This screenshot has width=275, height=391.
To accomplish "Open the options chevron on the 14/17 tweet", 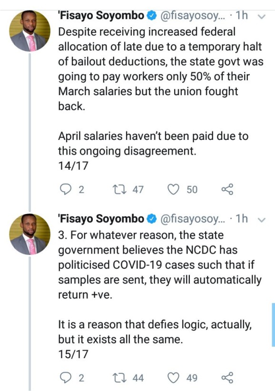I will 261,17.
